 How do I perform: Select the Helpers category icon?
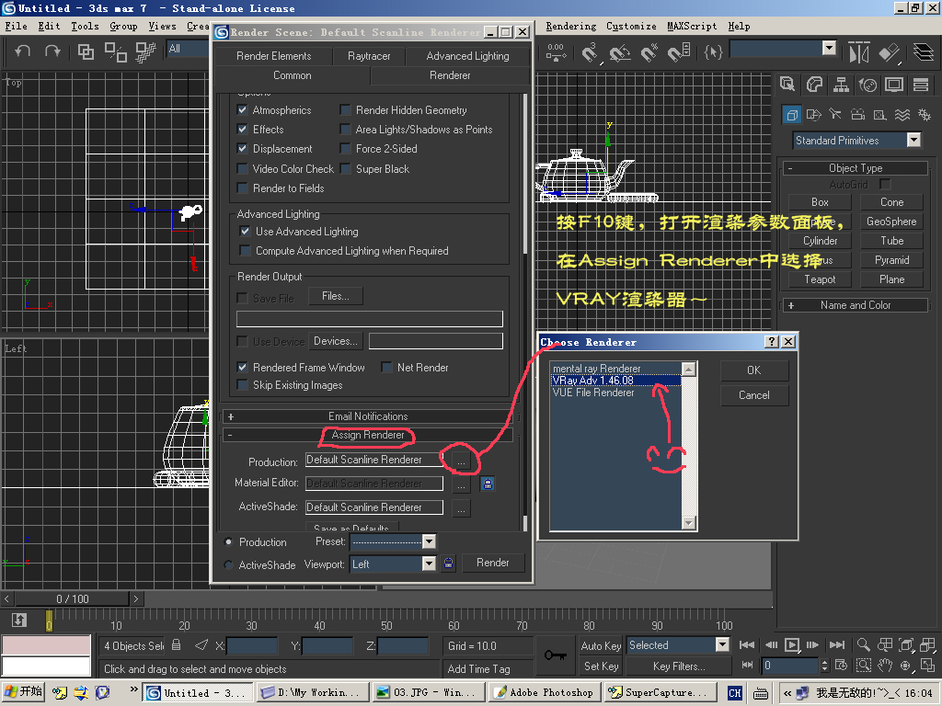pyautogui.click(x=879, y=114)
